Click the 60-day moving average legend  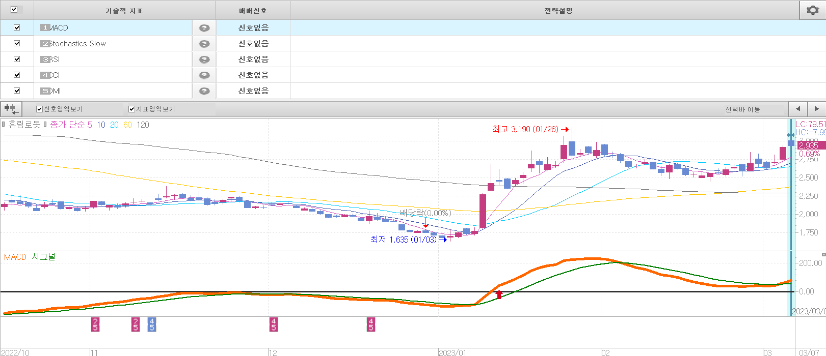tap(127, 125)
